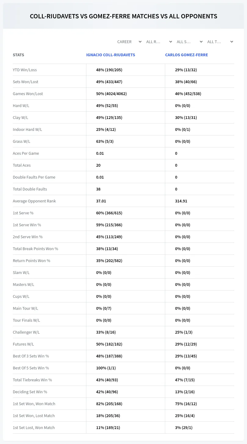Click the Futures W/L row label

tap(24, 344)
